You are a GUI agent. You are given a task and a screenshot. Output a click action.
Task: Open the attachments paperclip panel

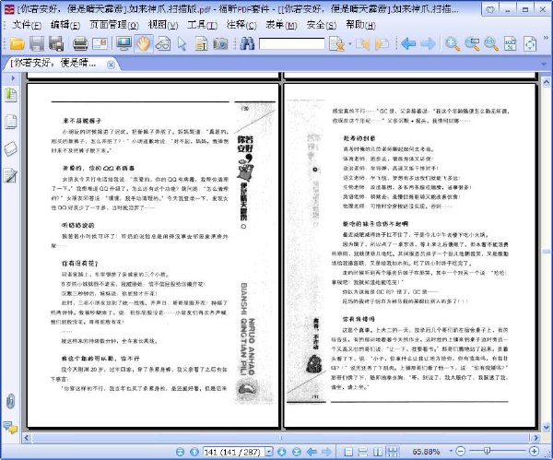click(10, 401)
